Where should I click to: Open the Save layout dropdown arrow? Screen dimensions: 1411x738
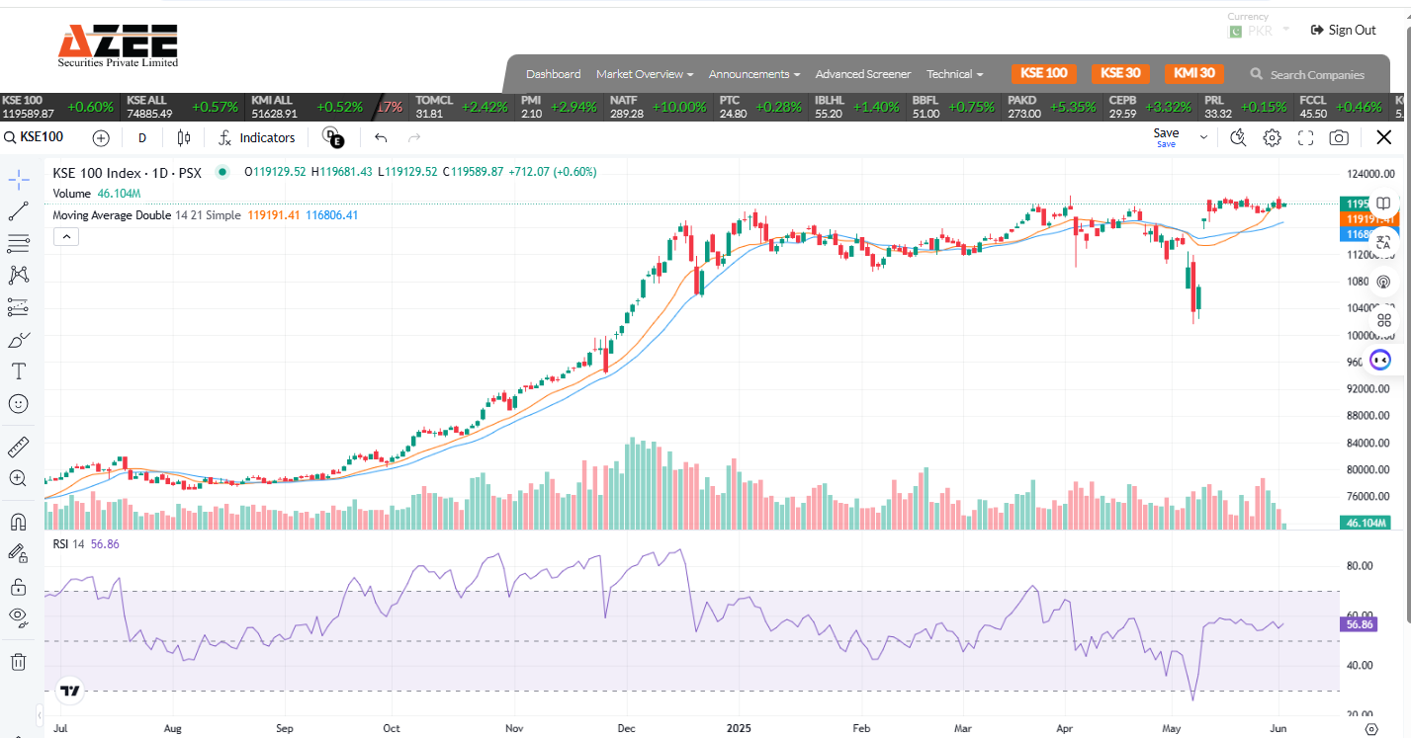coord(1203,138)
